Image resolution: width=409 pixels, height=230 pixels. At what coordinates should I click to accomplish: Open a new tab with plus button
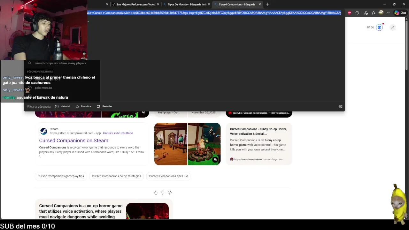point(267,4)
